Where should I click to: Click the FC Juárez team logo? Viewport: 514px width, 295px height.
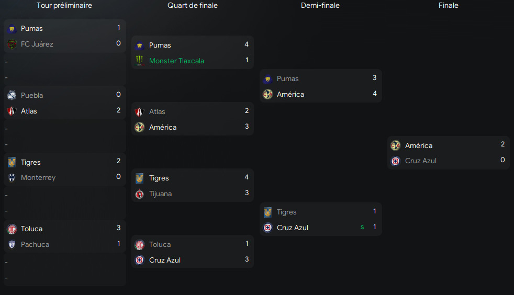tap(12, 44)
